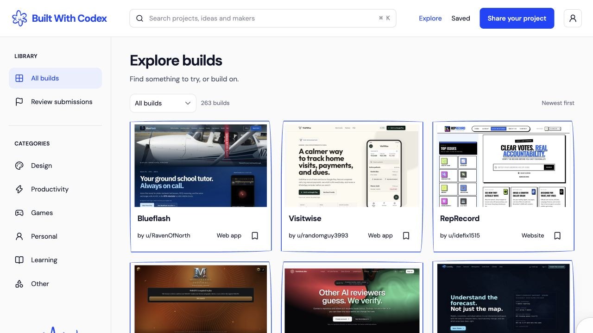The height and width of the screenshot is (333, 593).
Task: Open the u/idefix1515 author link
Action: click(460, 235)
